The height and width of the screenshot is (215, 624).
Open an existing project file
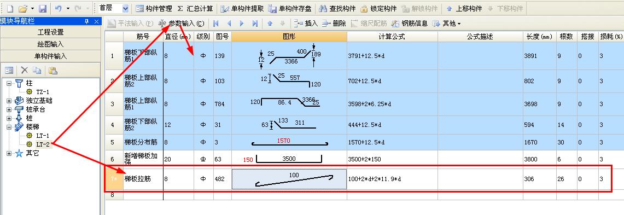[23, 8]
